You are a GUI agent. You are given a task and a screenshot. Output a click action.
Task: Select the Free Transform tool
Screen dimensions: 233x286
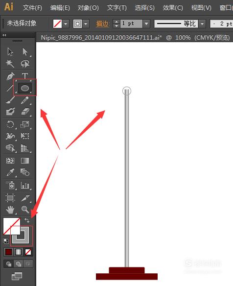tap(25, 136)
